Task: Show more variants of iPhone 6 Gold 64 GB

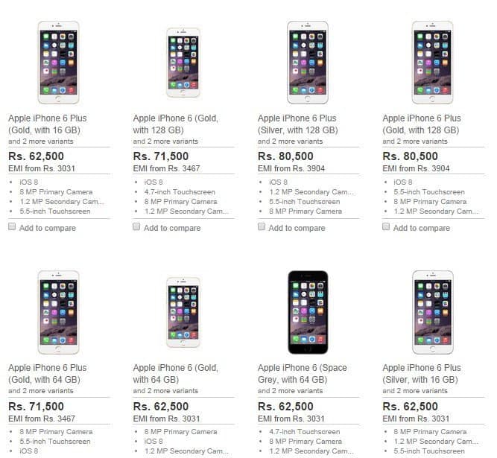Action: [165, 391]
